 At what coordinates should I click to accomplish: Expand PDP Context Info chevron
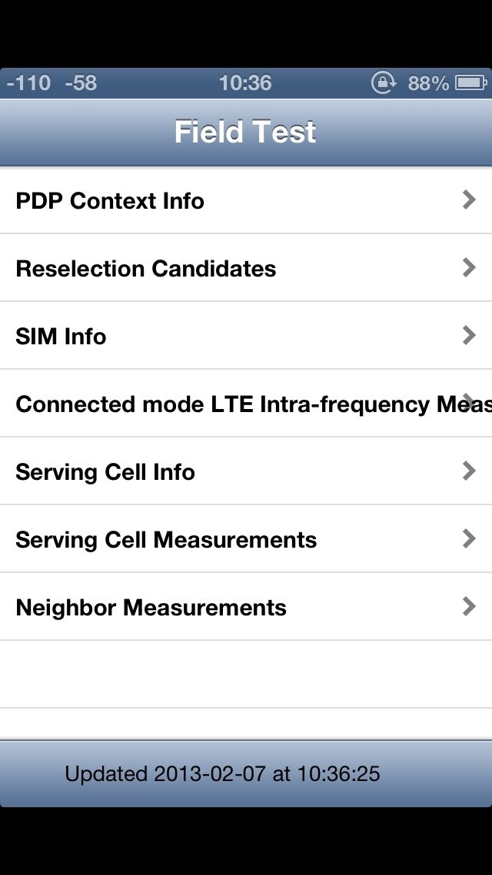[469, 200]
